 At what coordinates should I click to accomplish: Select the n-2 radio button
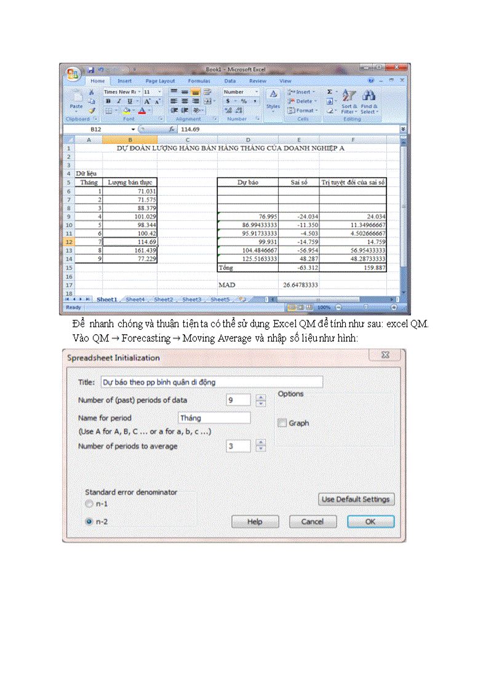[x=89, y=521]
